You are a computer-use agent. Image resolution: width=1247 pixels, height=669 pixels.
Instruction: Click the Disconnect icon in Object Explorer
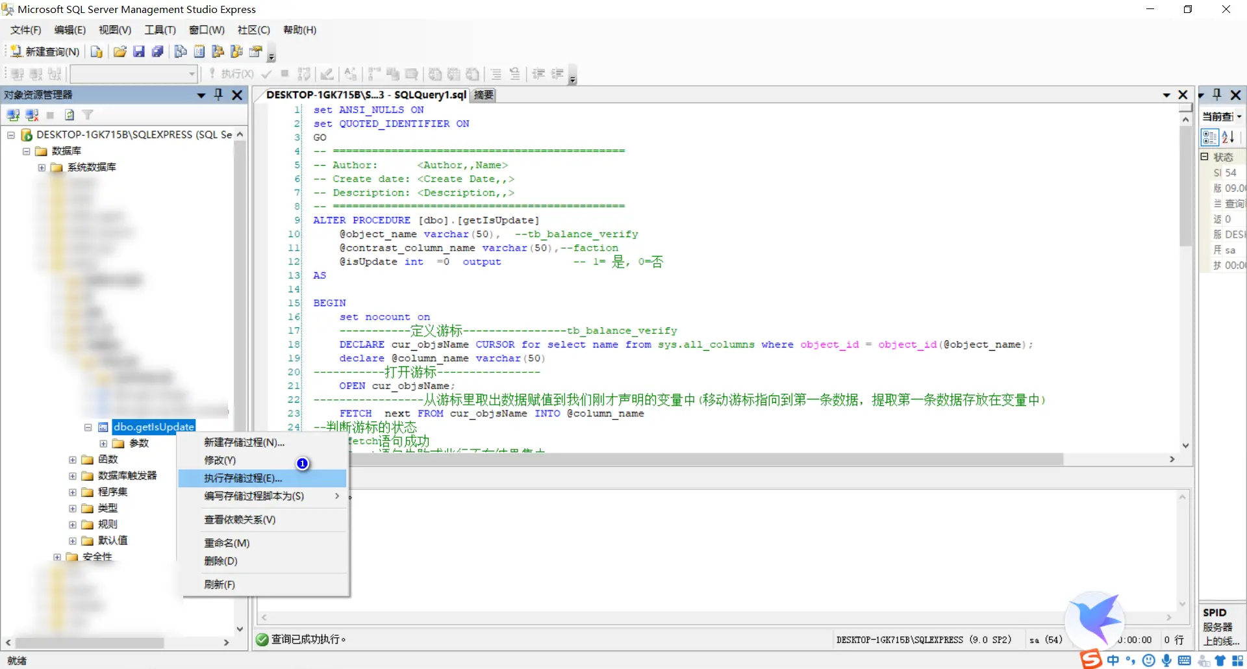click(x=31, y=115)
